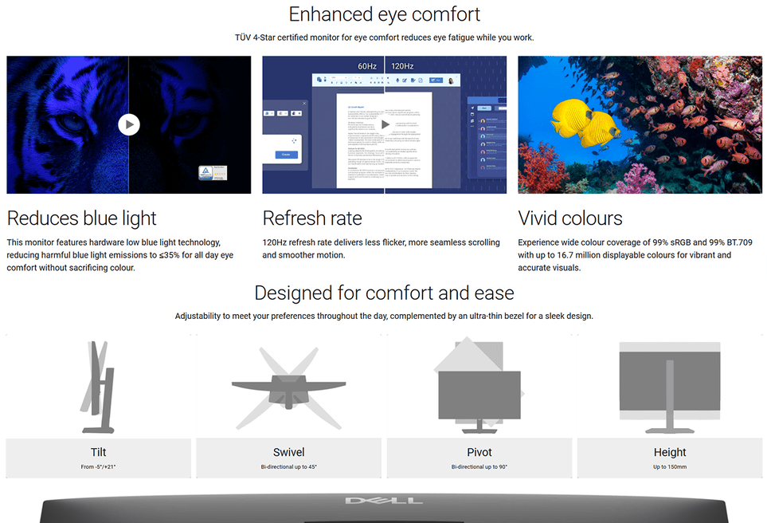Click the hardware low blue light description paragraph
This screenshot has width=767, height=523.
[x=119, y=255]
